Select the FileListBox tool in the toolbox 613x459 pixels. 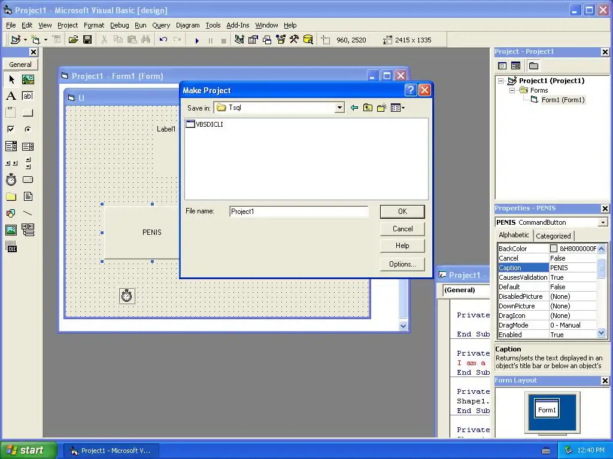(28, 196)
